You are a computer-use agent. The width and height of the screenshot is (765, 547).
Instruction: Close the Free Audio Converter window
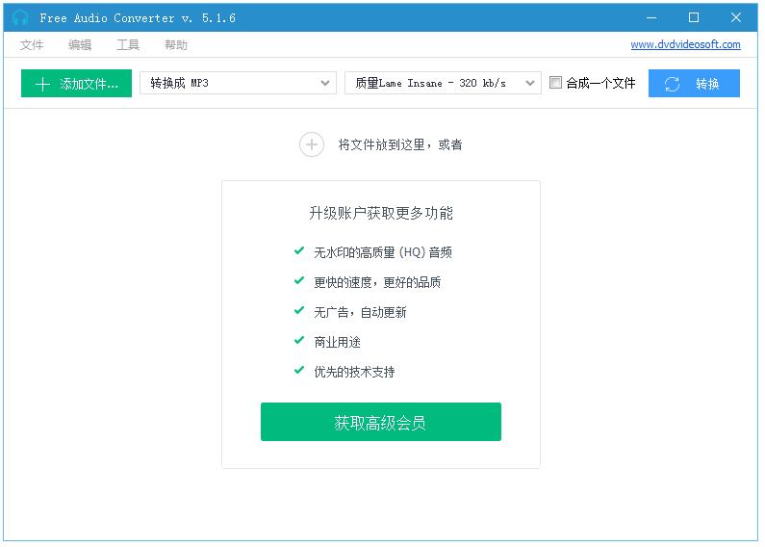pos(736,18)
